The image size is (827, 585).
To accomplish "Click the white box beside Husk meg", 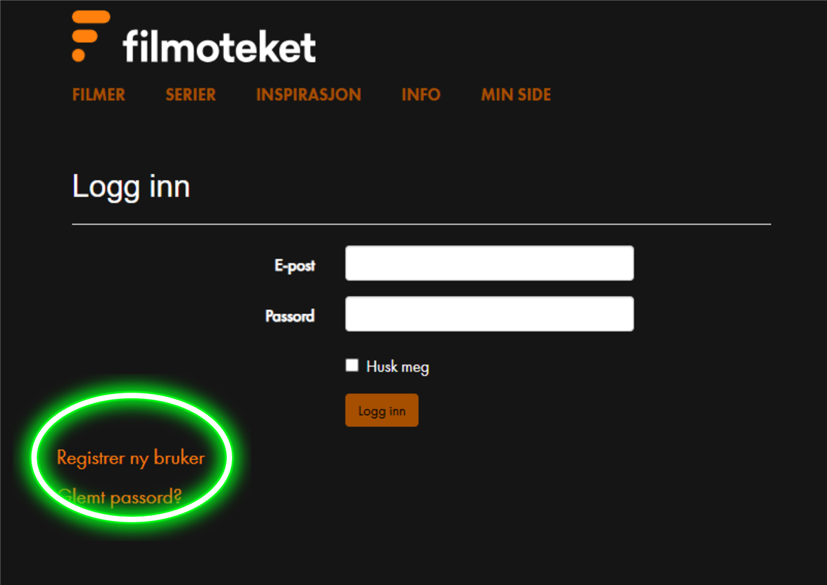I will tap(352, 366).
